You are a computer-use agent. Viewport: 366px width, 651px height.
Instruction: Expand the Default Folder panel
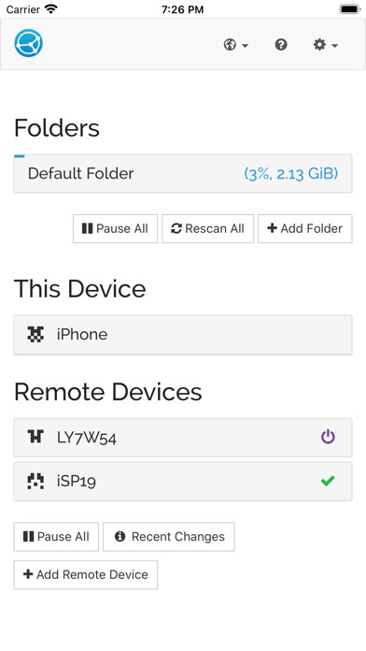[x=183, y=174]
